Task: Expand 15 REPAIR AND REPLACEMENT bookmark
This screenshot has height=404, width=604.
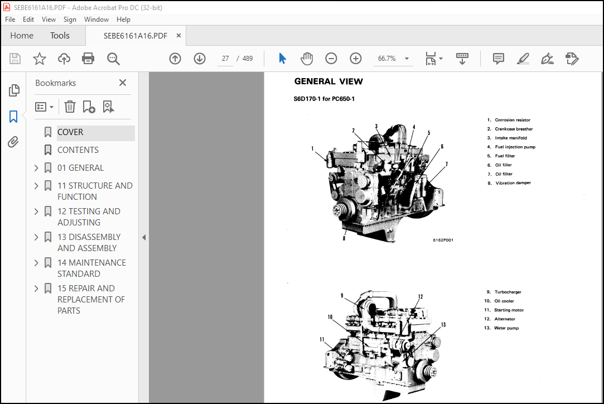Action: [x=36, y=288]
